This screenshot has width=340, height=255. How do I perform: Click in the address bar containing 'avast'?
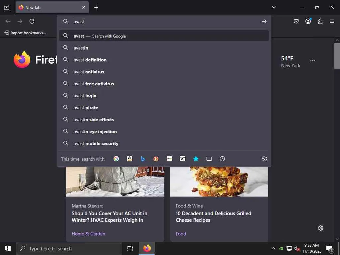click(165, 22)
